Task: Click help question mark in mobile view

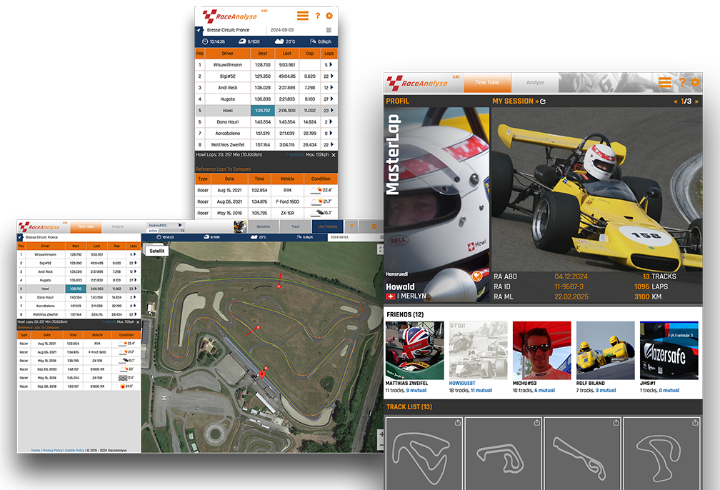Action: click(x=317, y=16)
